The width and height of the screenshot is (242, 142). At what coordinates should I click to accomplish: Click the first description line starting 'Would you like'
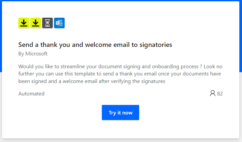pos(120,67)
